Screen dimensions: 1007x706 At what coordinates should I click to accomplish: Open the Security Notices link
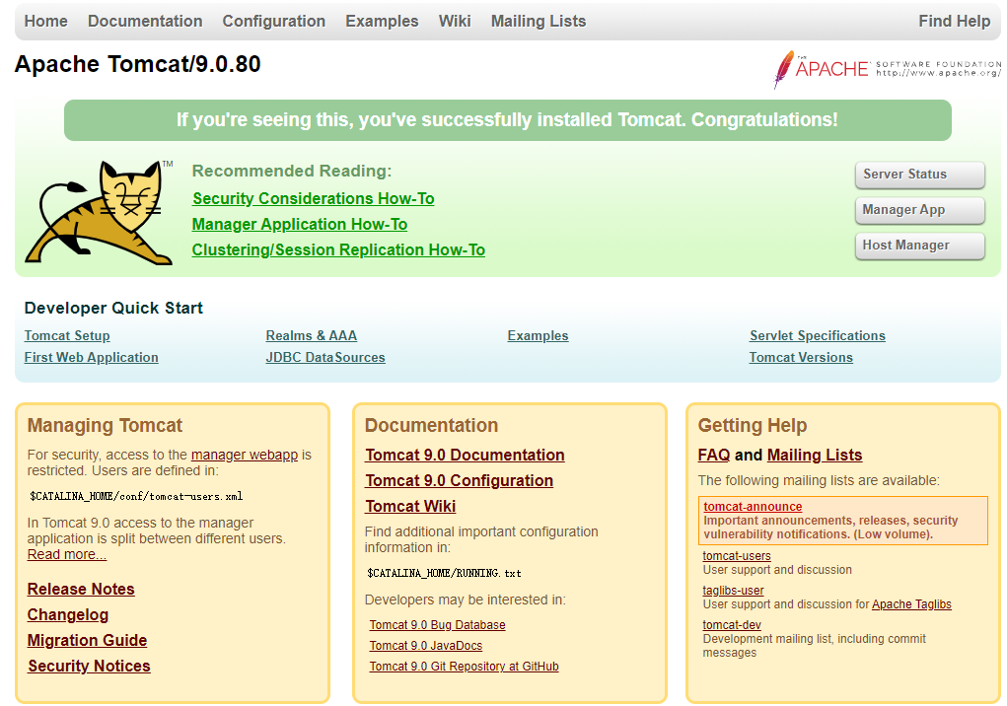coord(89,667)
